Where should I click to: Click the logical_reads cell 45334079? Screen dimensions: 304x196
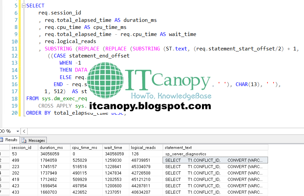click(x=146, y=167)
